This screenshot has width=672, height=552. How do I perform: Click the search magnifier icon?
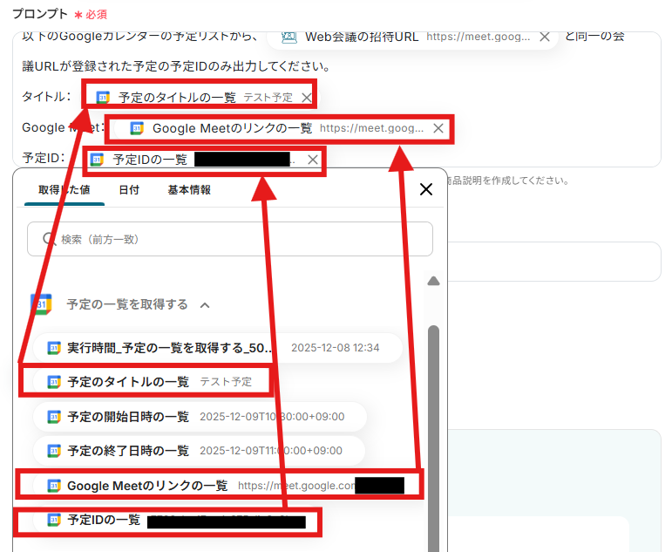(50, 239)
